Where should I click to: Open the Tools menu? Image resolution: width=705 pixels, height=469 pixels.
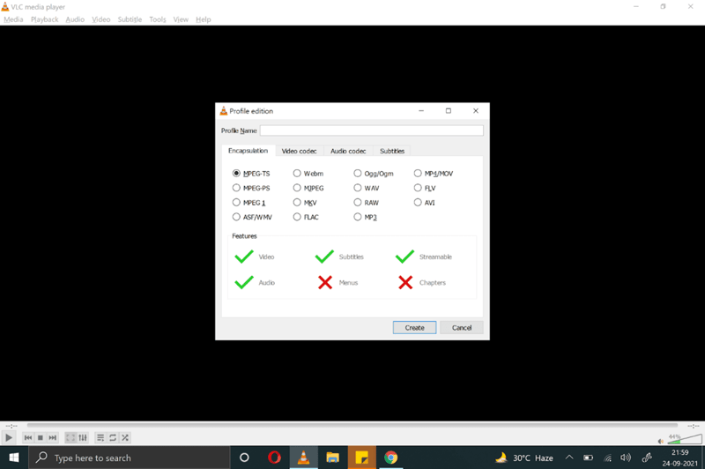click(x=158, y=19)
